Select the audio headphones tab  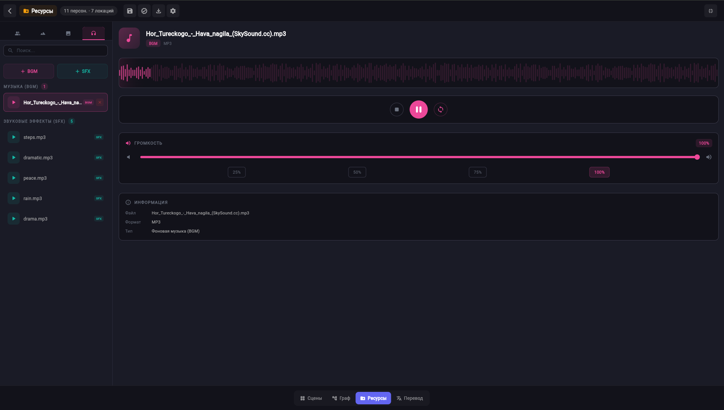click(93, 33)
